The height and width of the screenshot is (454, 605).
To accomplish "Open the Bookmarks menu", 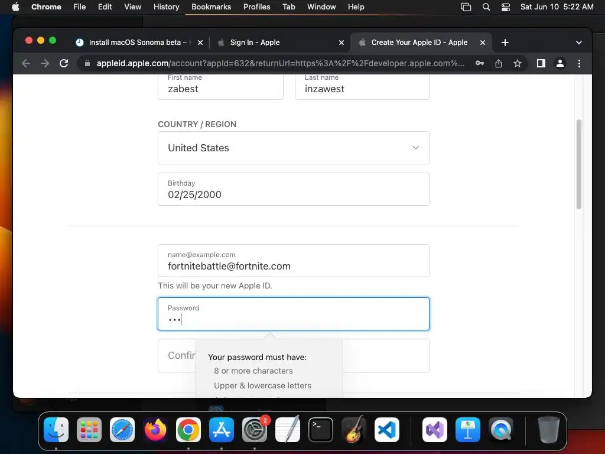I will (211, 7).
